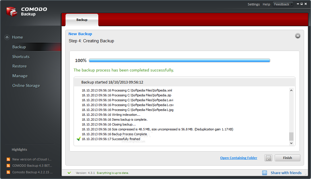Click the 100% backup progress bar

pos(179,60)
